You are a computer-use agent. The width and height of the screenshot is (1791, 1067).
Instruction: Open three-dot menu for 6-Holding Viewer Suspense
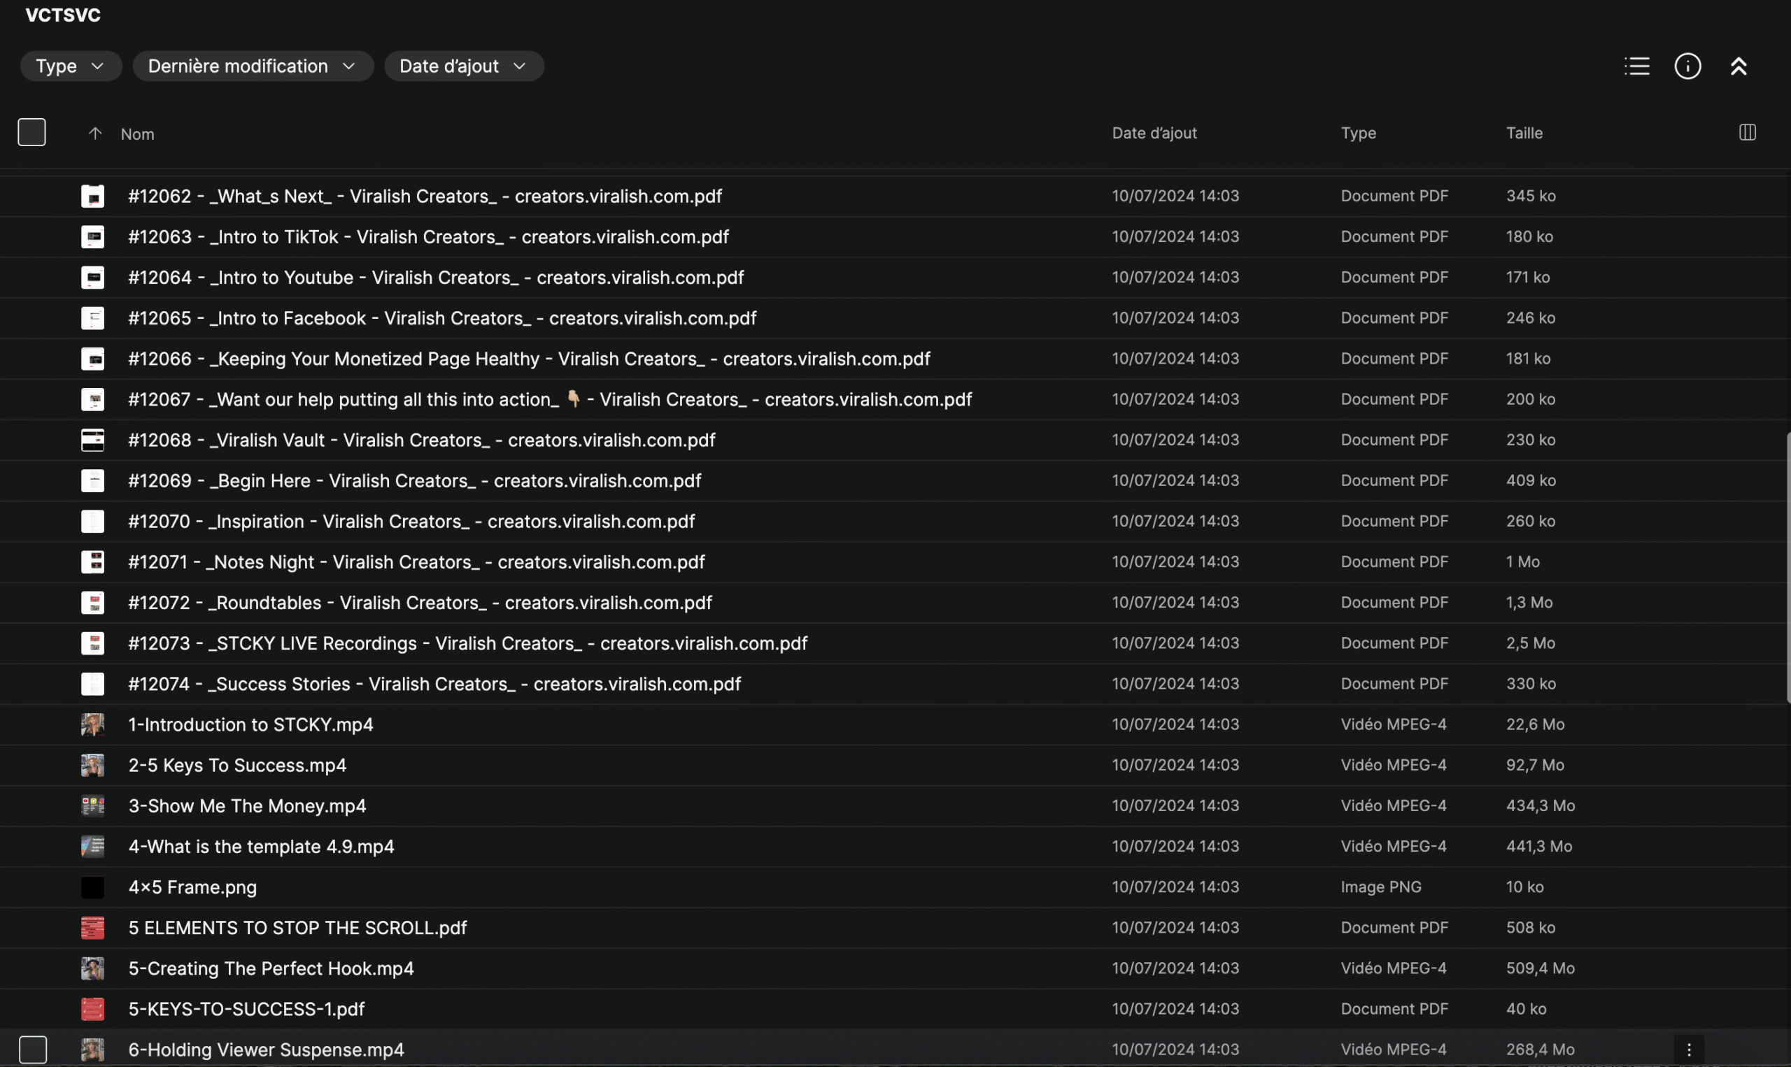tap(1689, 1050)
